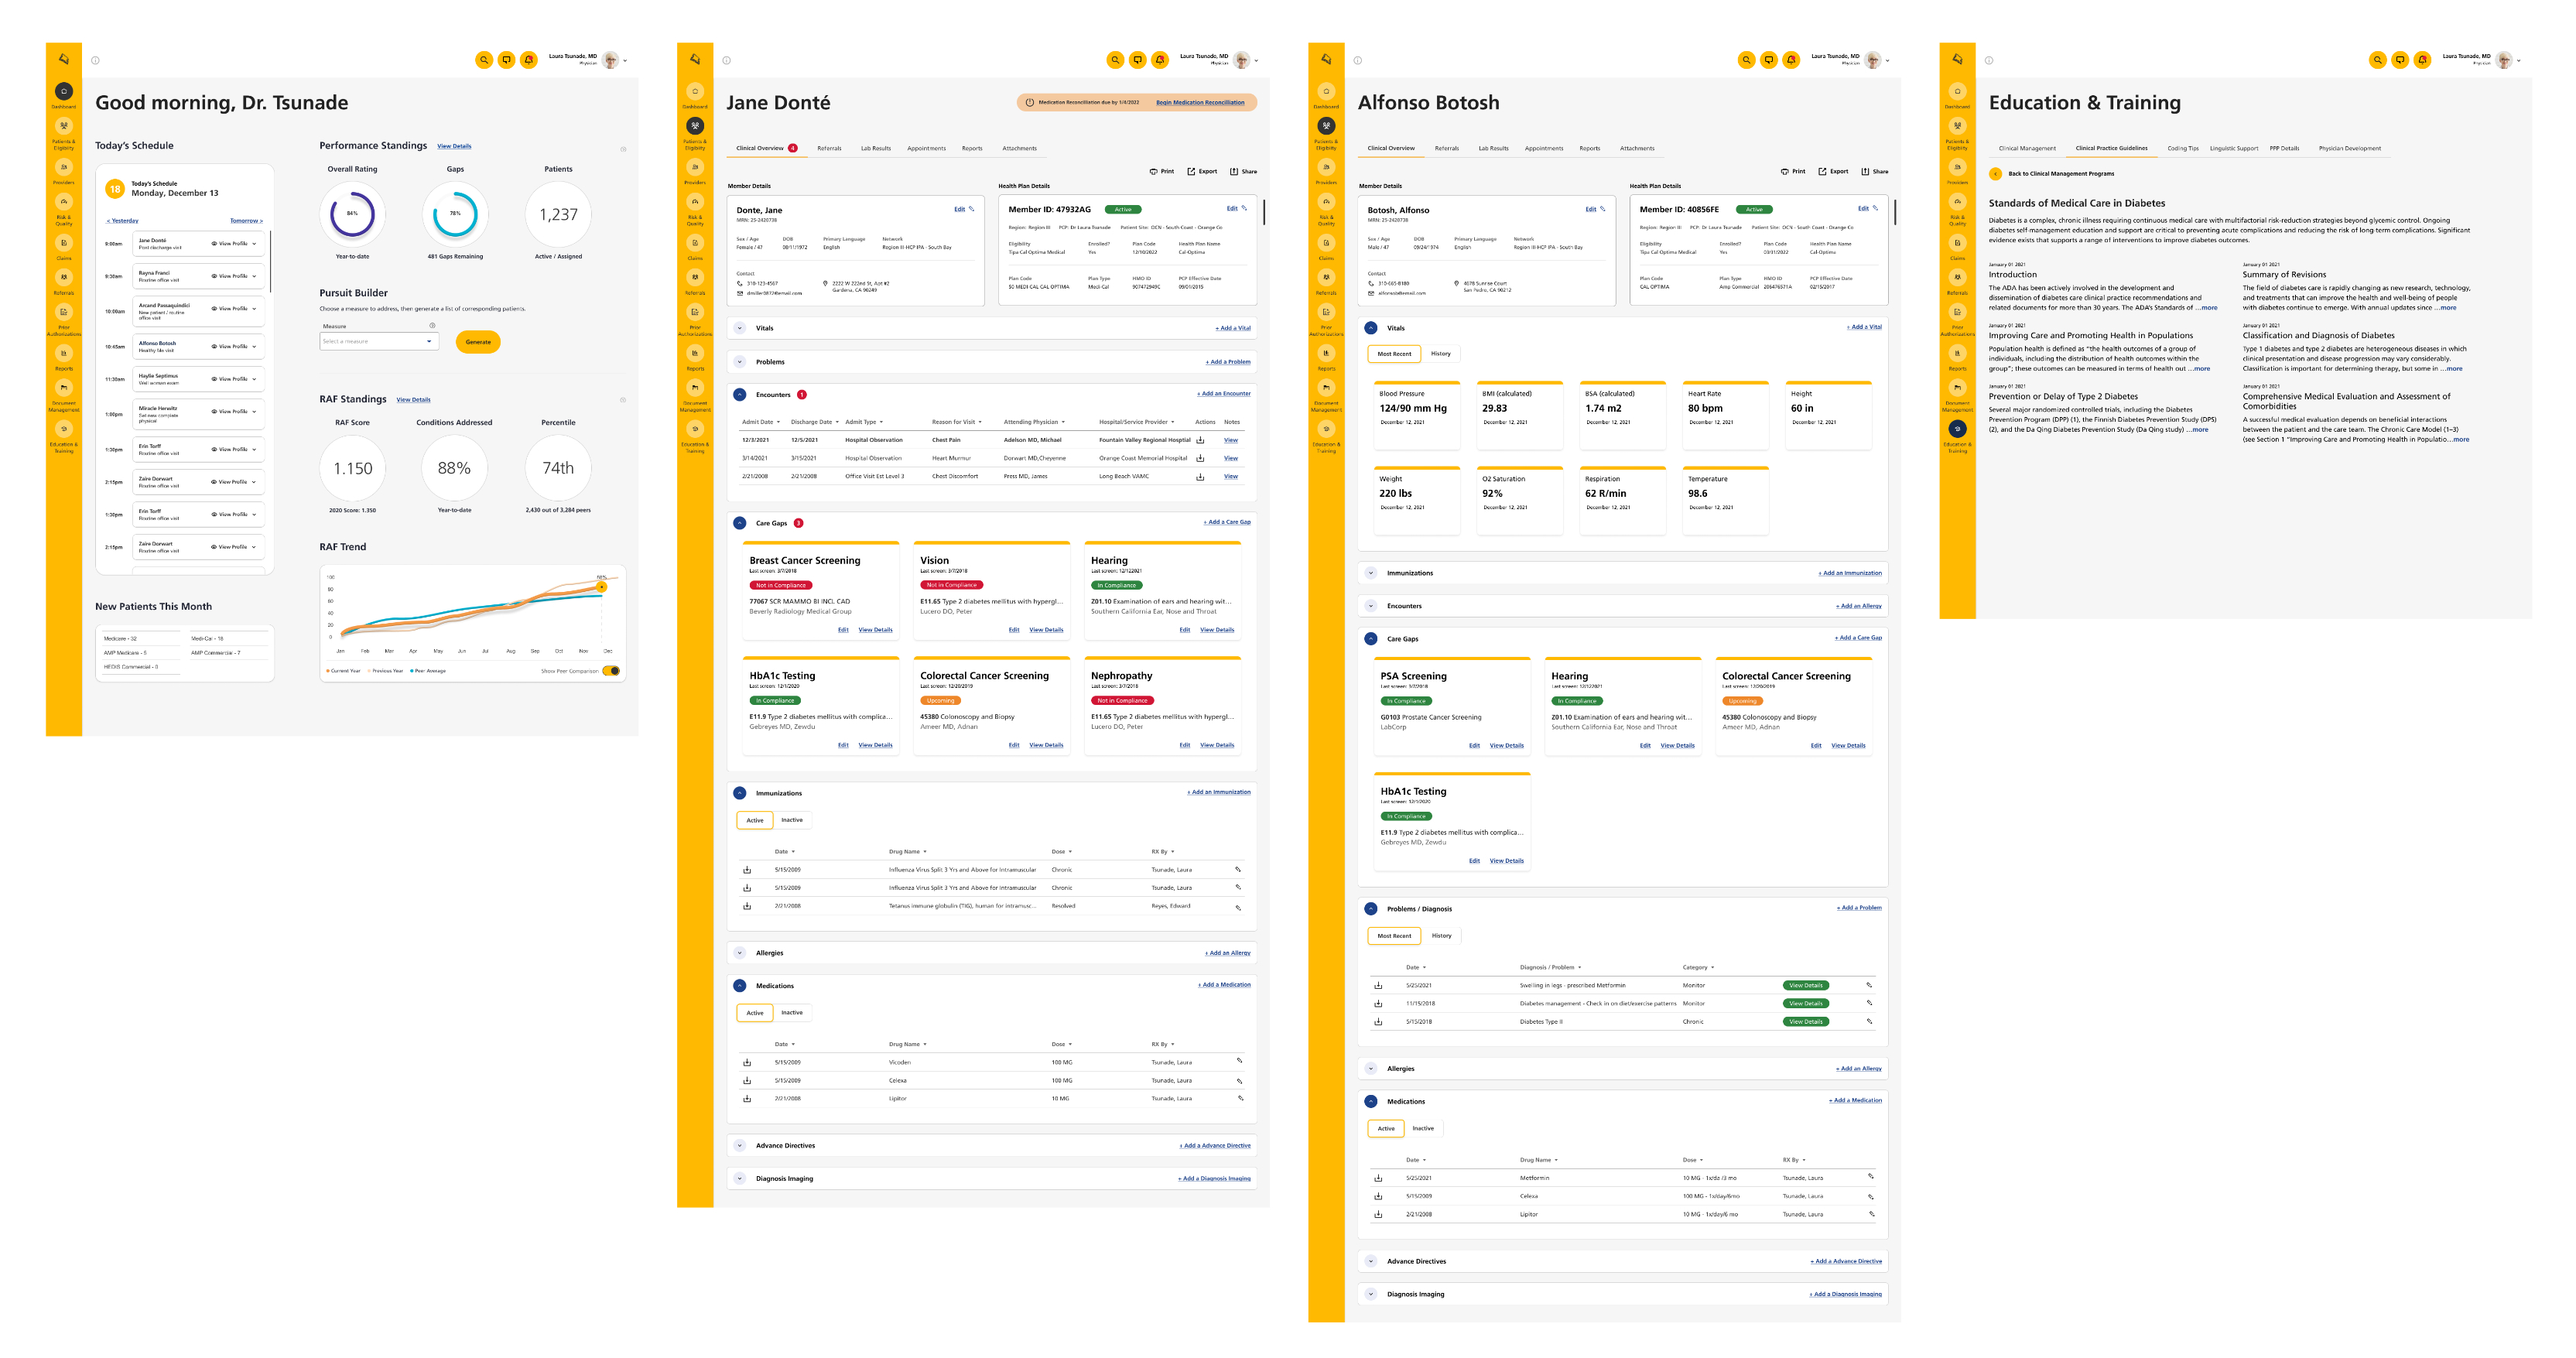The image size is (2576, 1358).
Task: Click eye icon on Jane Donté's 9:00am appointment
Action: 214,243
